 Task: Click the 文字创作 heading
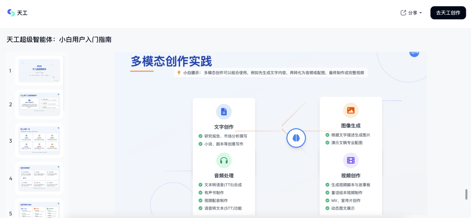[x=224, y=127]
